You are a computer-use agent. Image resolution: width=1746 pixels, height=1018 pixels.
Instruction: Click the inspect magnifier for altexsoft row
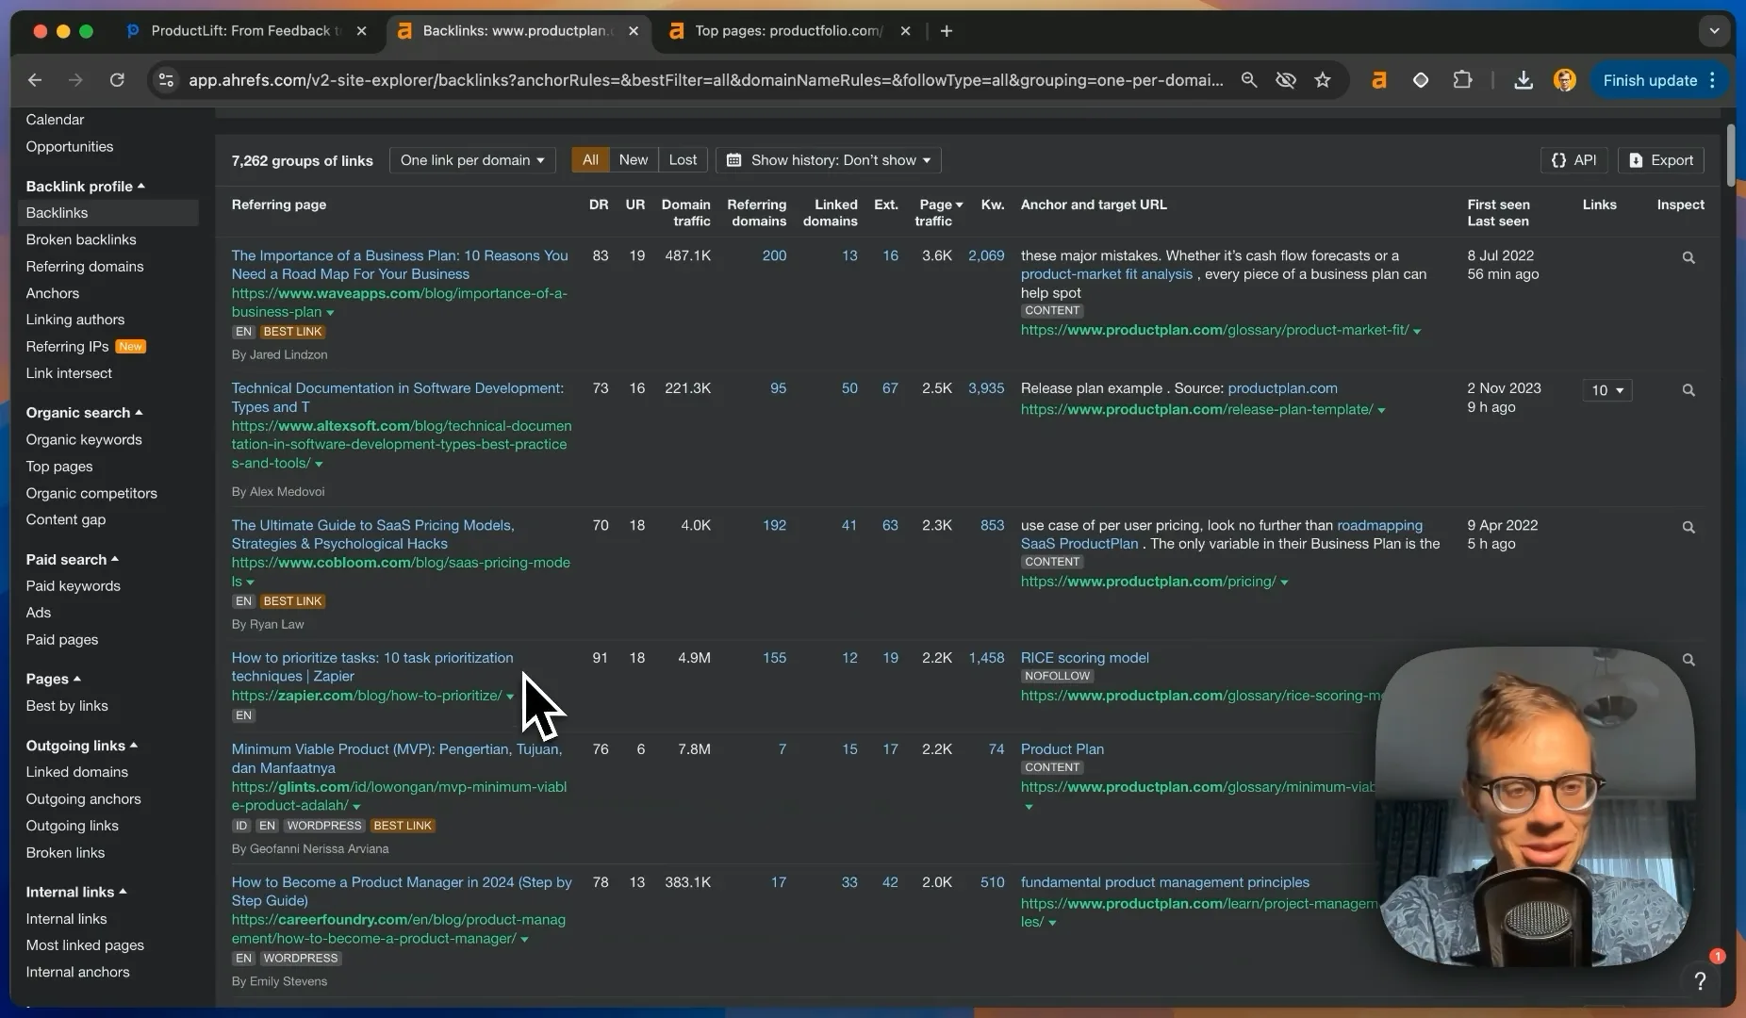[x=1688, y=390]
